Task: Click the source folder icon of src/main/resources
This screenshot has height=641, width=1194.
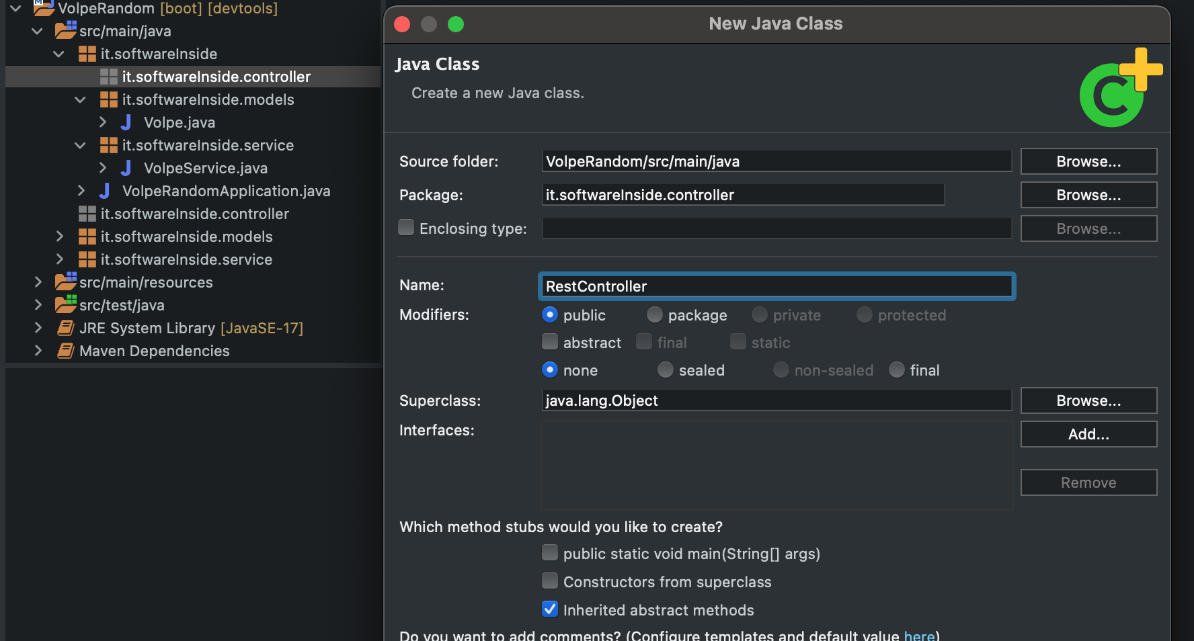Action: 65,282
